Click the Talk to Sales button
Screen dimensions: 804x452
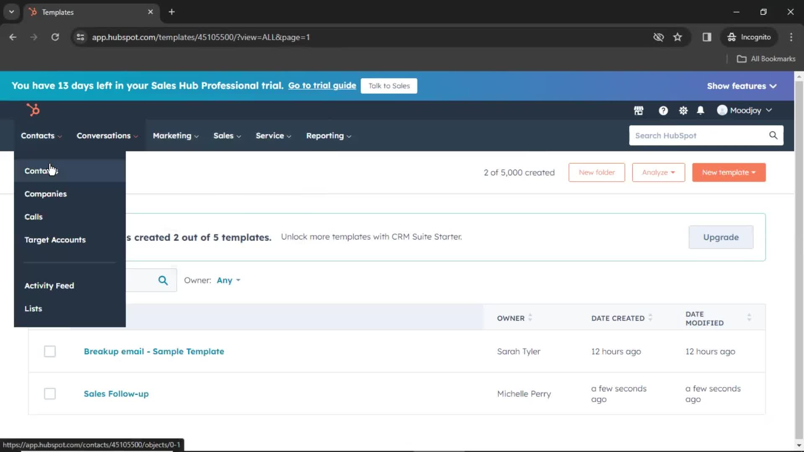(x=389, y=86)
